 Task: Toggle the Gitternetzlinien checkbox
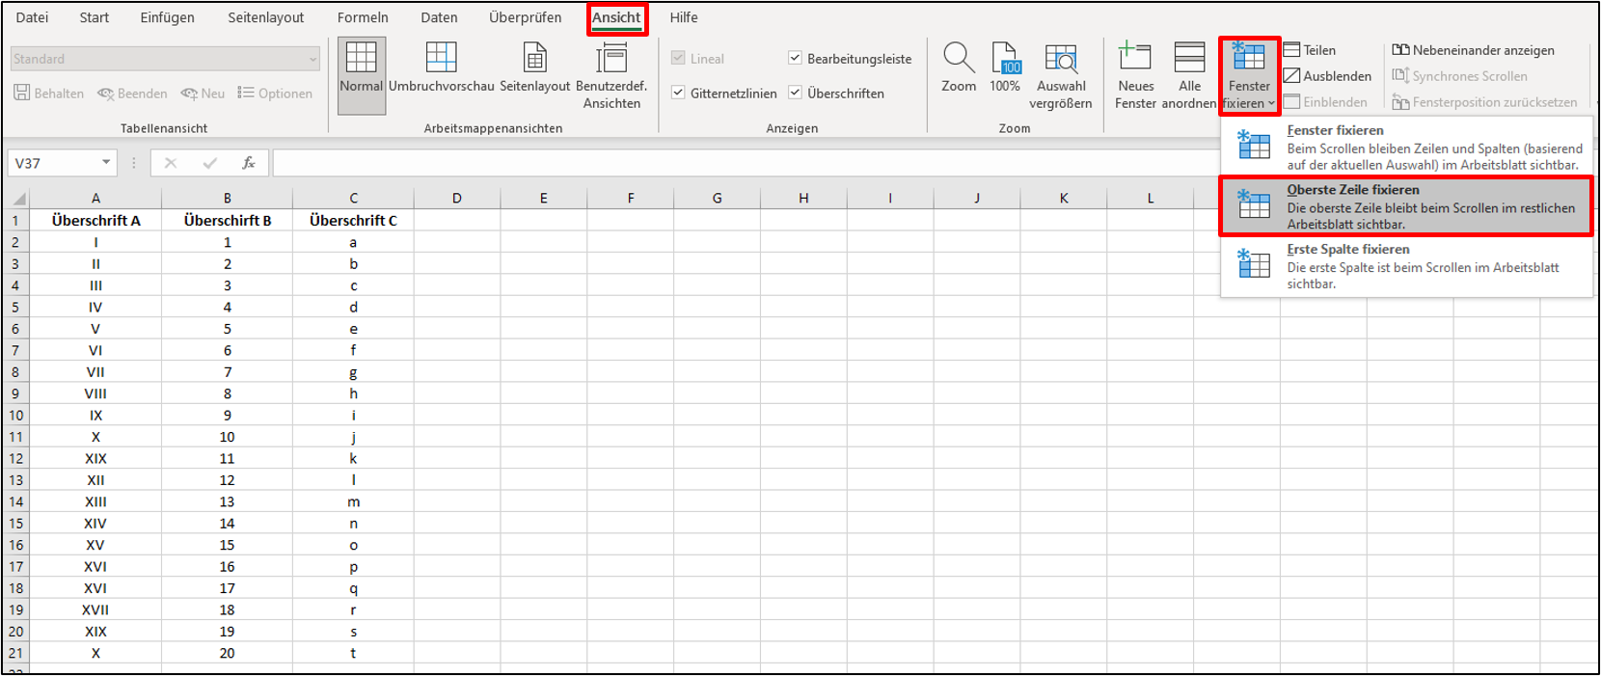pos(678,93)
